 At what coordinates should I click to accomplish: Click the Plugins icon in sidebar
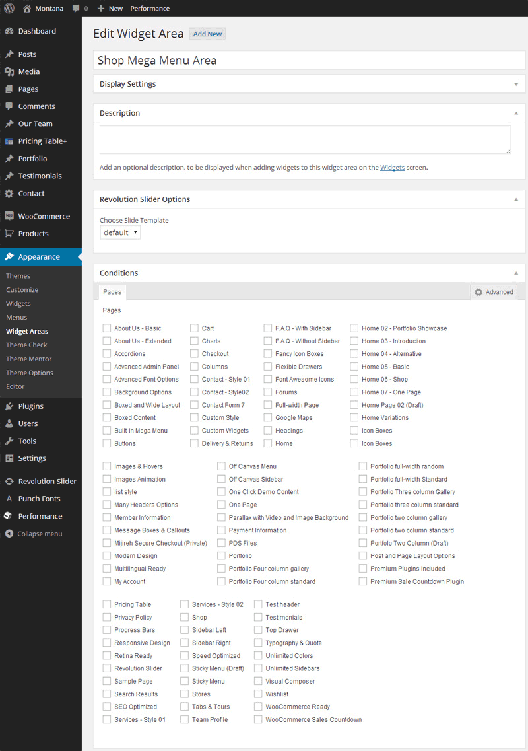point(9,406)
